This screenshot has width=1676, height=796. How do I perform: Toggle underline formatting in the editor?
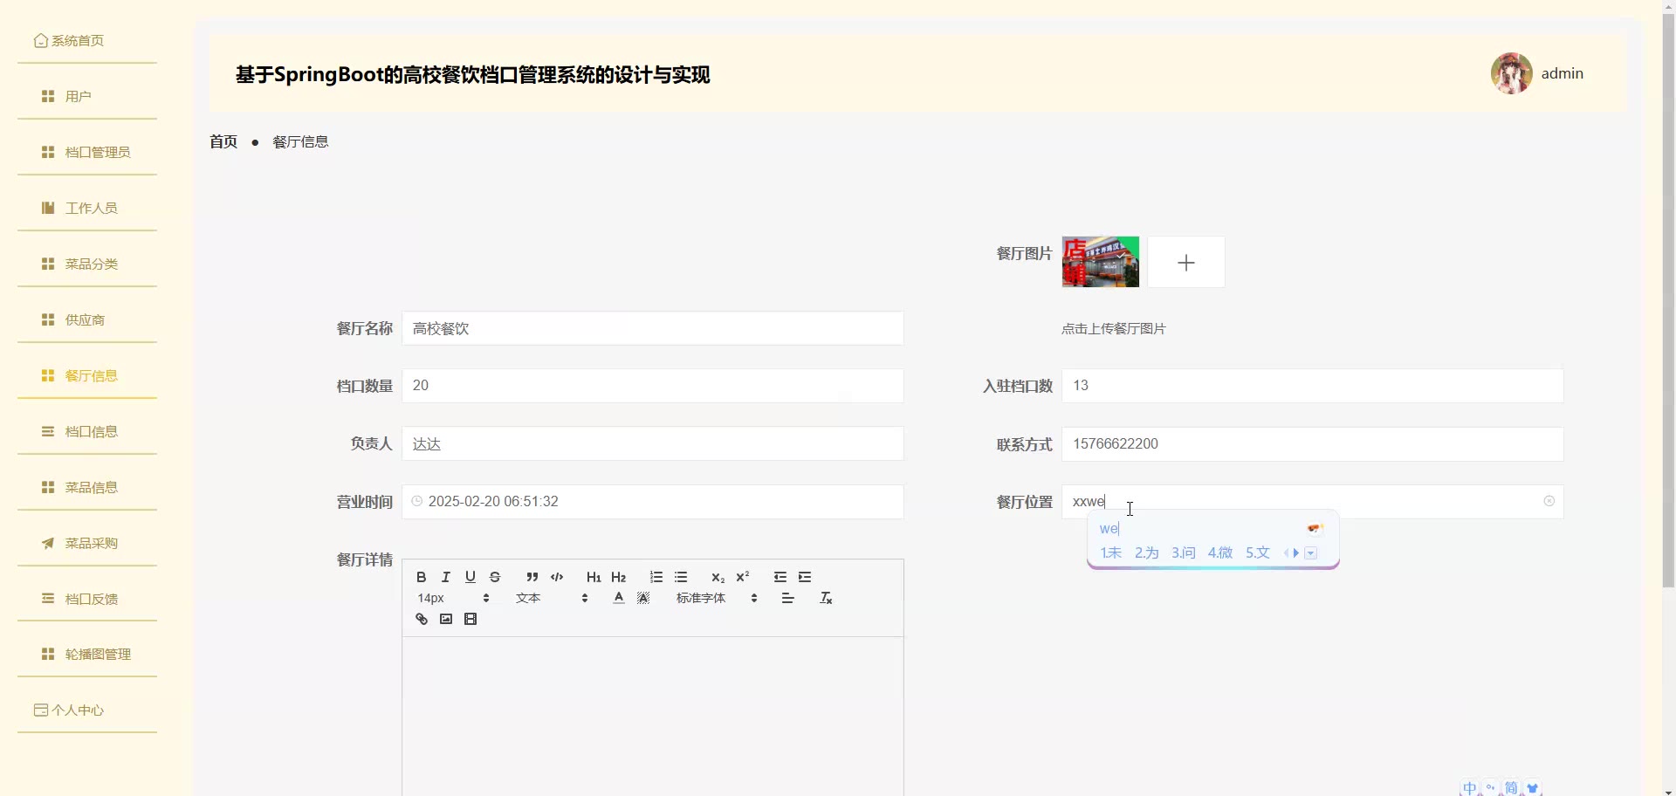click(x=471, y=577)
